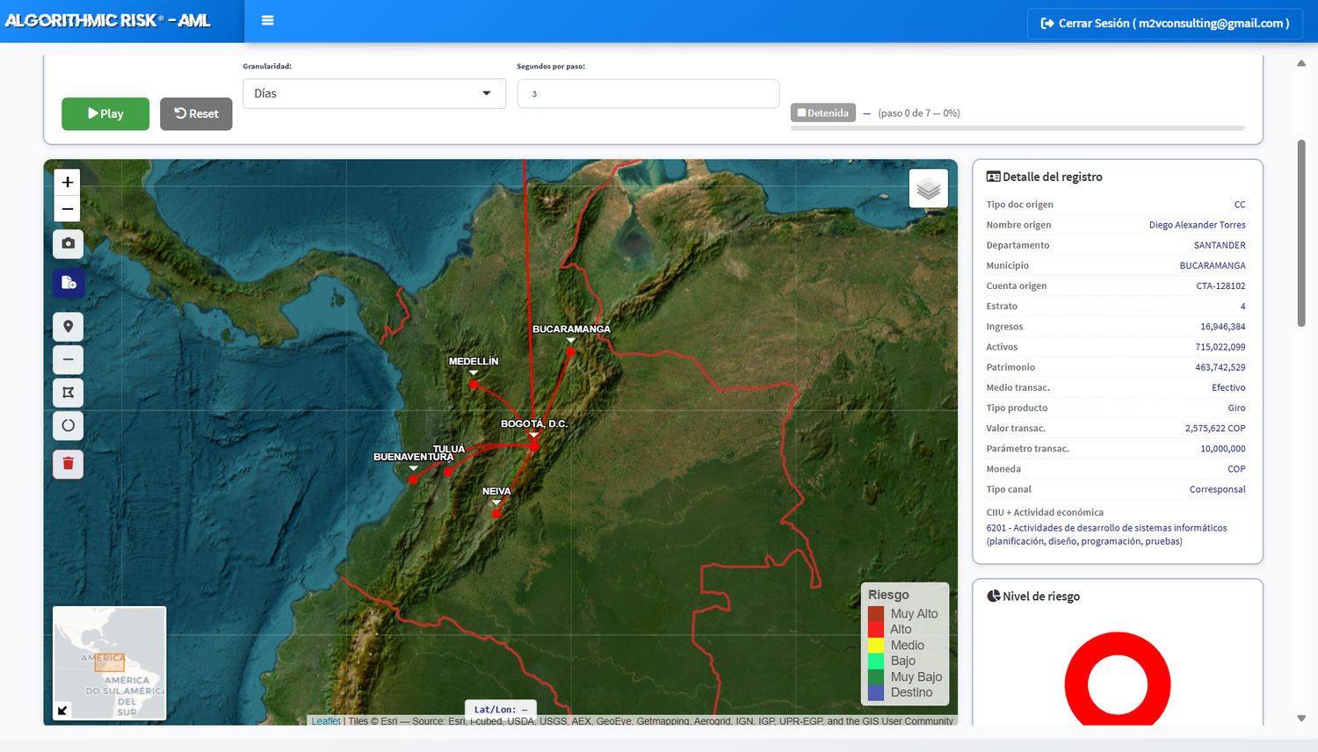Click the BUCARAMANGA city label
This screenshot has width=1318, height=752.
571,329
